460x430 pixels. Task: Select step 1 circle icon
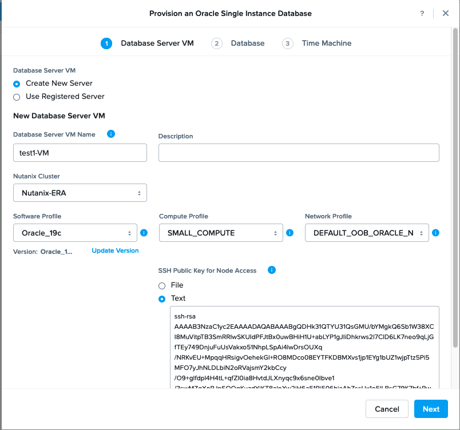[106, 43]
